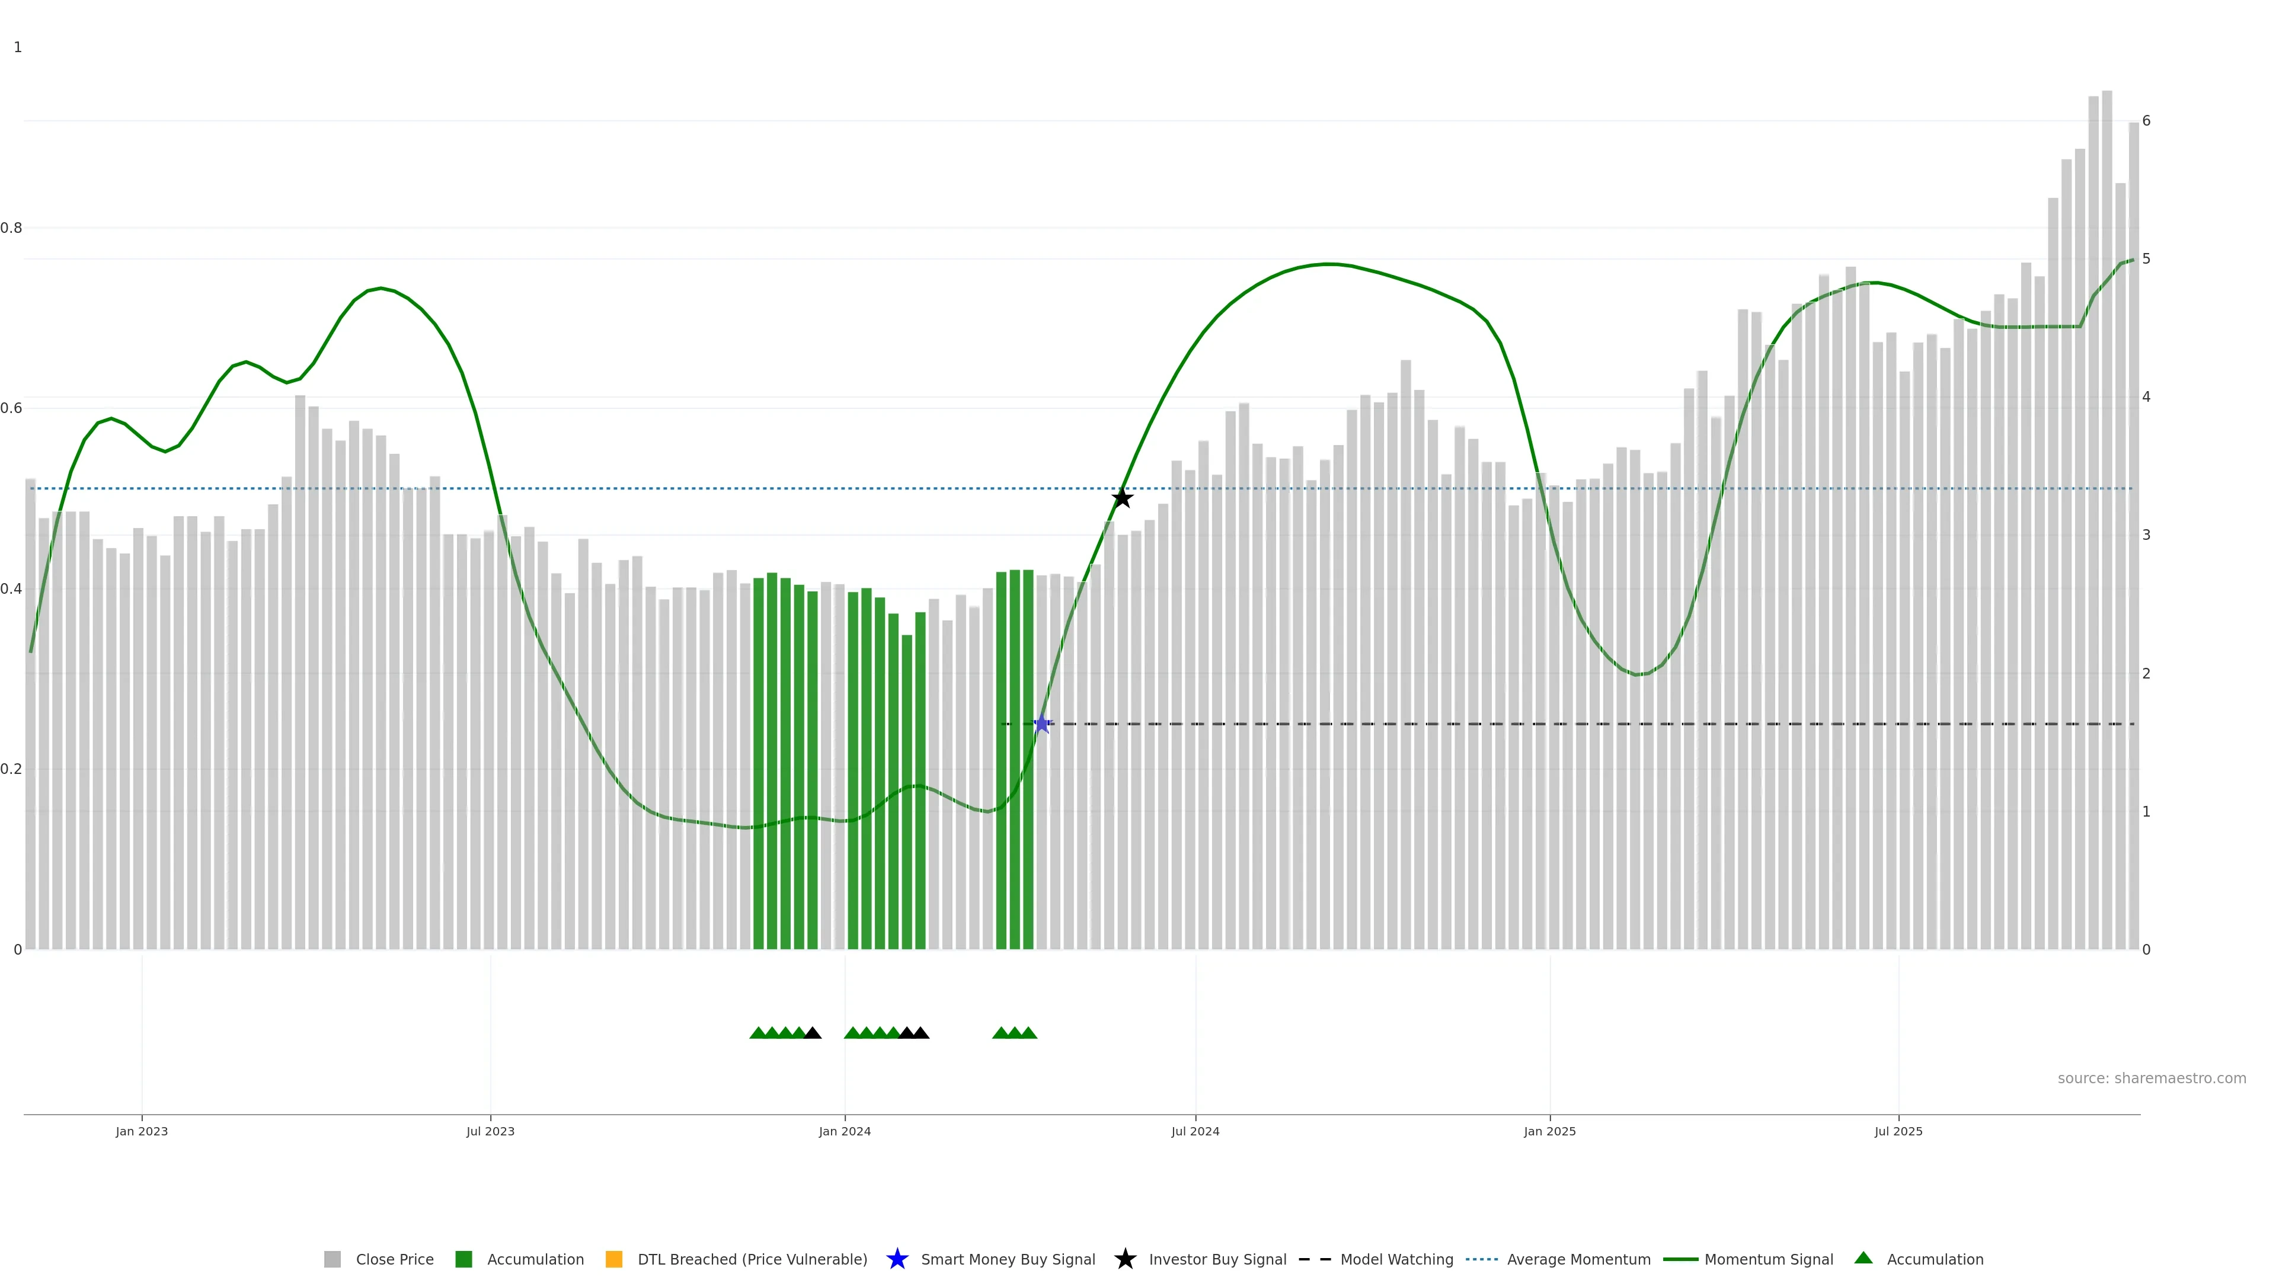The image size is (2276, 1280).
Task: Click the blue Smart Money star on chart
Action: pyautogui.click(x=1042, y=724)
